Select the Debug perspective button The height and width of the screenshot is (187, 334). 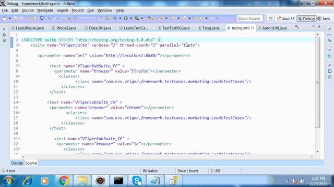click(306, 19)
